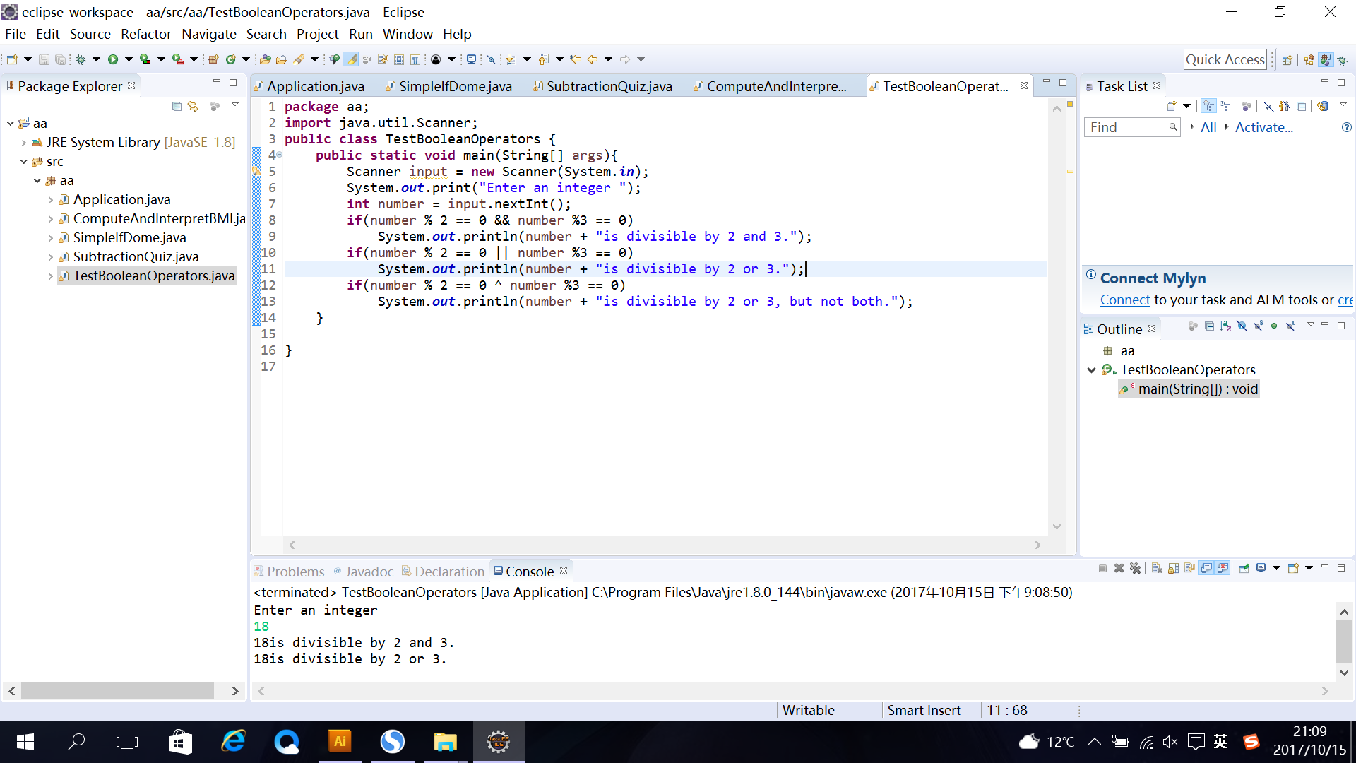Click Link with Editor in Package Explorer
Screen dimensions: 1356x763
(193, 106)
